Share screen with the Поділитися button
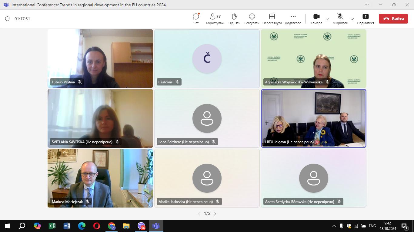This screenshot has height=232, width=414. click(366, 18)
